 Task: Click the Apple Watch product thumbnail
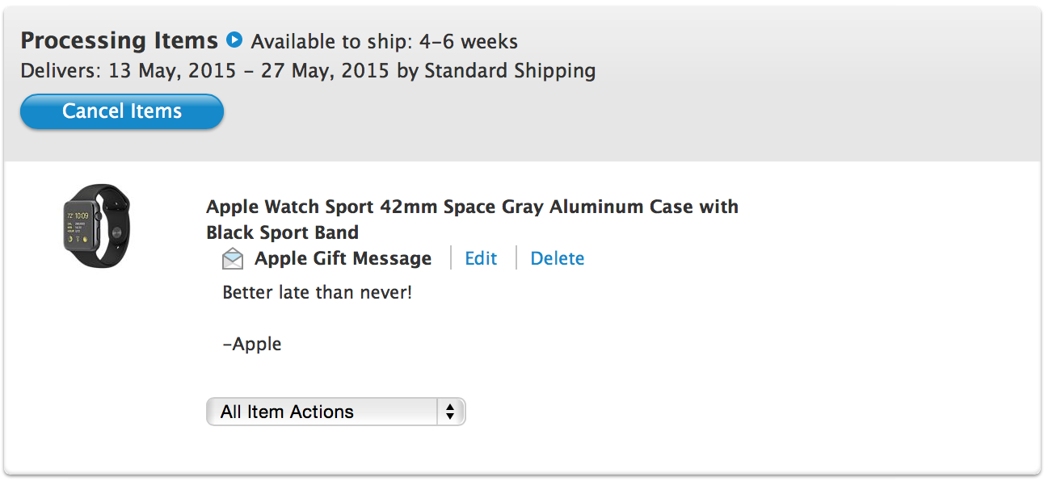(97, 226)
